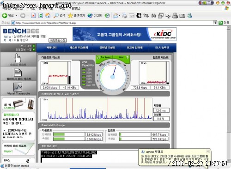Viewport: 231px width, 169px height.
Task: Click the vertical scrollbar up arrow
Action: point(229,28)
